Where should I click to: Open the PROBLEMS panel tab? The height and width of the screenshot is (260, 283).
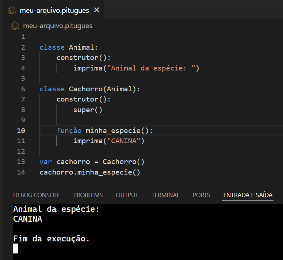point(88,195)
